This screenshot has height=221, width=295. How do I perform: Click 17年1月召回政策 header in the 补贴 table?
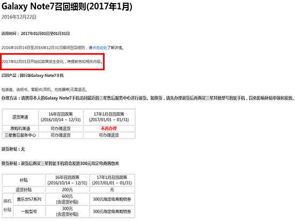[112, 180]
